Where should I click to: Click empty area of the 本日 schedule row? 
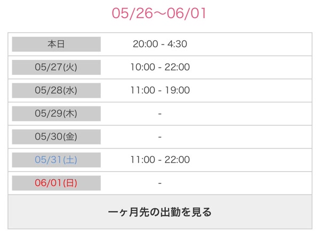tap(249, 44)
